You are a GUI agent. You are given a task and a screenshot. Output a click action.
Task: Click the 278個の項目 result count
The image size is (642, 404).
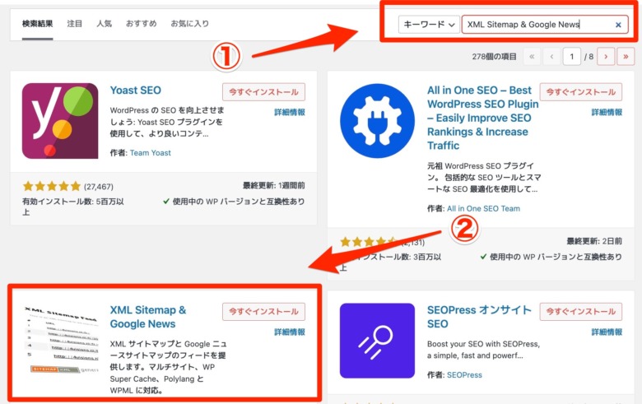[x=494, y=57]
